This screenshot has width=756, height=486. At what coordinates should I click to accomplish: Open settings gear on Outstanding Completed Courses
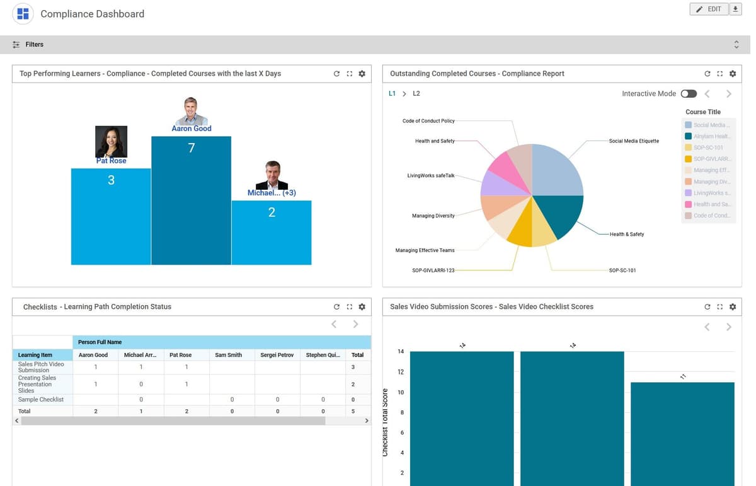[733, 73]
